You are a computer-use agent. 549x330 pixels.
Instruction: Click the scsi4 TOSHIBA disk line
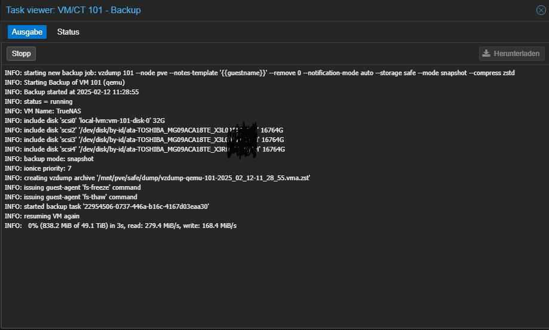(143, 149)
